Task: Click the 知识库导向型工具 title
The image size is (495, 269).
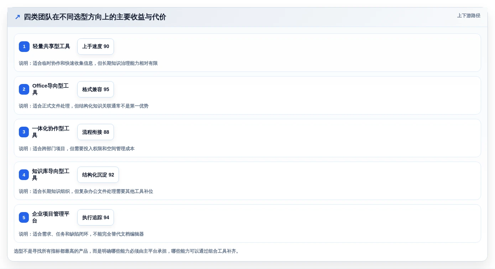Action: pos(51,175)
